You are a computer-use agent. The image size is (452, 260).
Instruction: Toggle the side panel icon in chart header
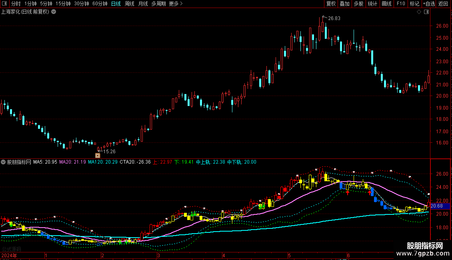426,12
